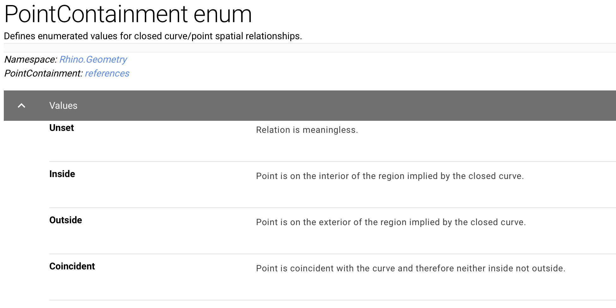Click the Coincident value description text
This screenshot has width=616, height=308.
click(411, 268)
